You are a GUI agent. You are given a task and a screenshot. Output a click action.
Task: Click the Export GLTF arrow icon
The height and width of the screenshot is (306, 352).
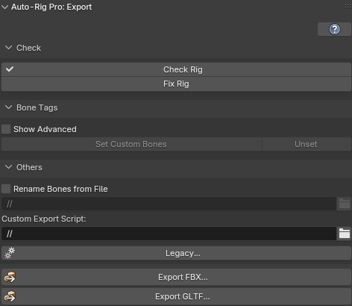click(x=10, y=296)
